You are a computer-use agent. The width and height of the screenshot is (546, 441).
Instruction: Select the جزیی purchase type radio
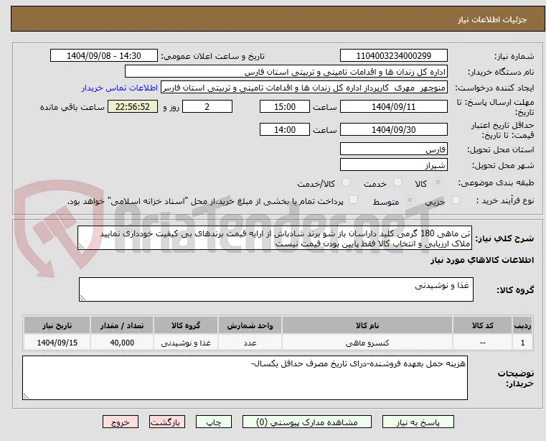point(456,200)
